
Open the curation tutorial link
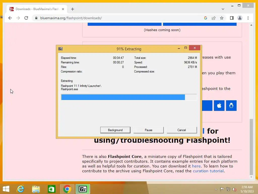(x=208, y=171)
